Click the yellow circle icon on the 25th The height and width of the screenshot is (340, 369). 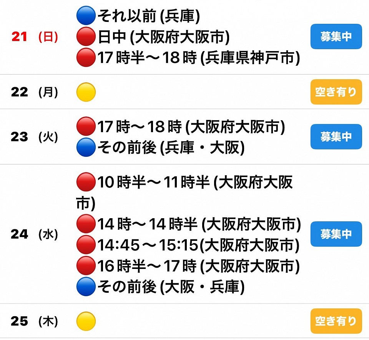pos(86,321)
